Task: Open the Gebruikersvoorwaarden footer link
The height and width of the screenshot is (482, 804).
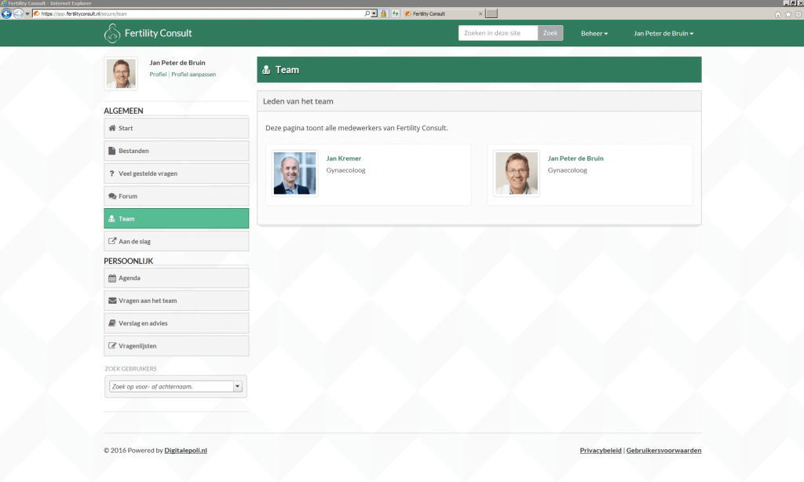Action: (x=663, y=451)
